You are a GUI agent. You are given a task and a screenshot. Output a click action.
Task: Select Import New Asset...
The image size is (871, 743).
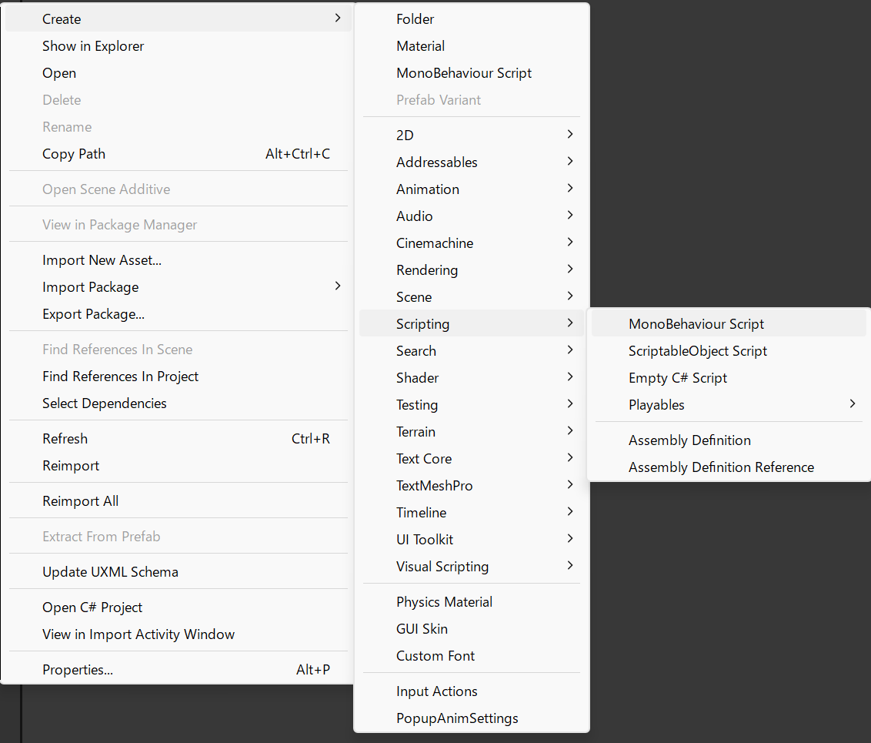(x=102, y=260)
